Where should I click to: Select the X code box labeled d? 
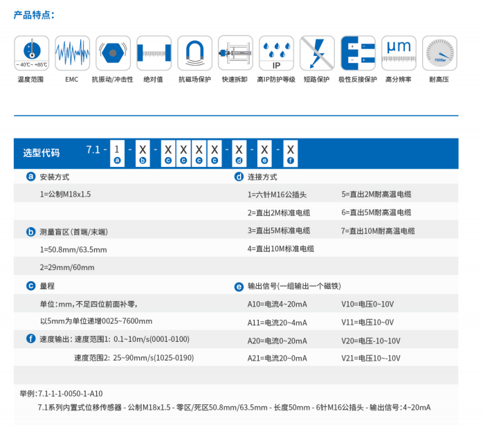[239, 150]
